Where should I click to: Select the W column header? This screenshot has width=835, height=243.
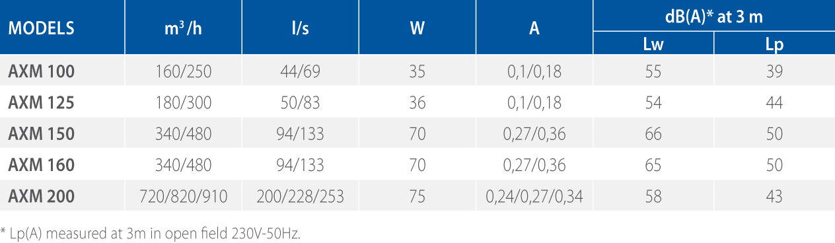click(417, 28)
